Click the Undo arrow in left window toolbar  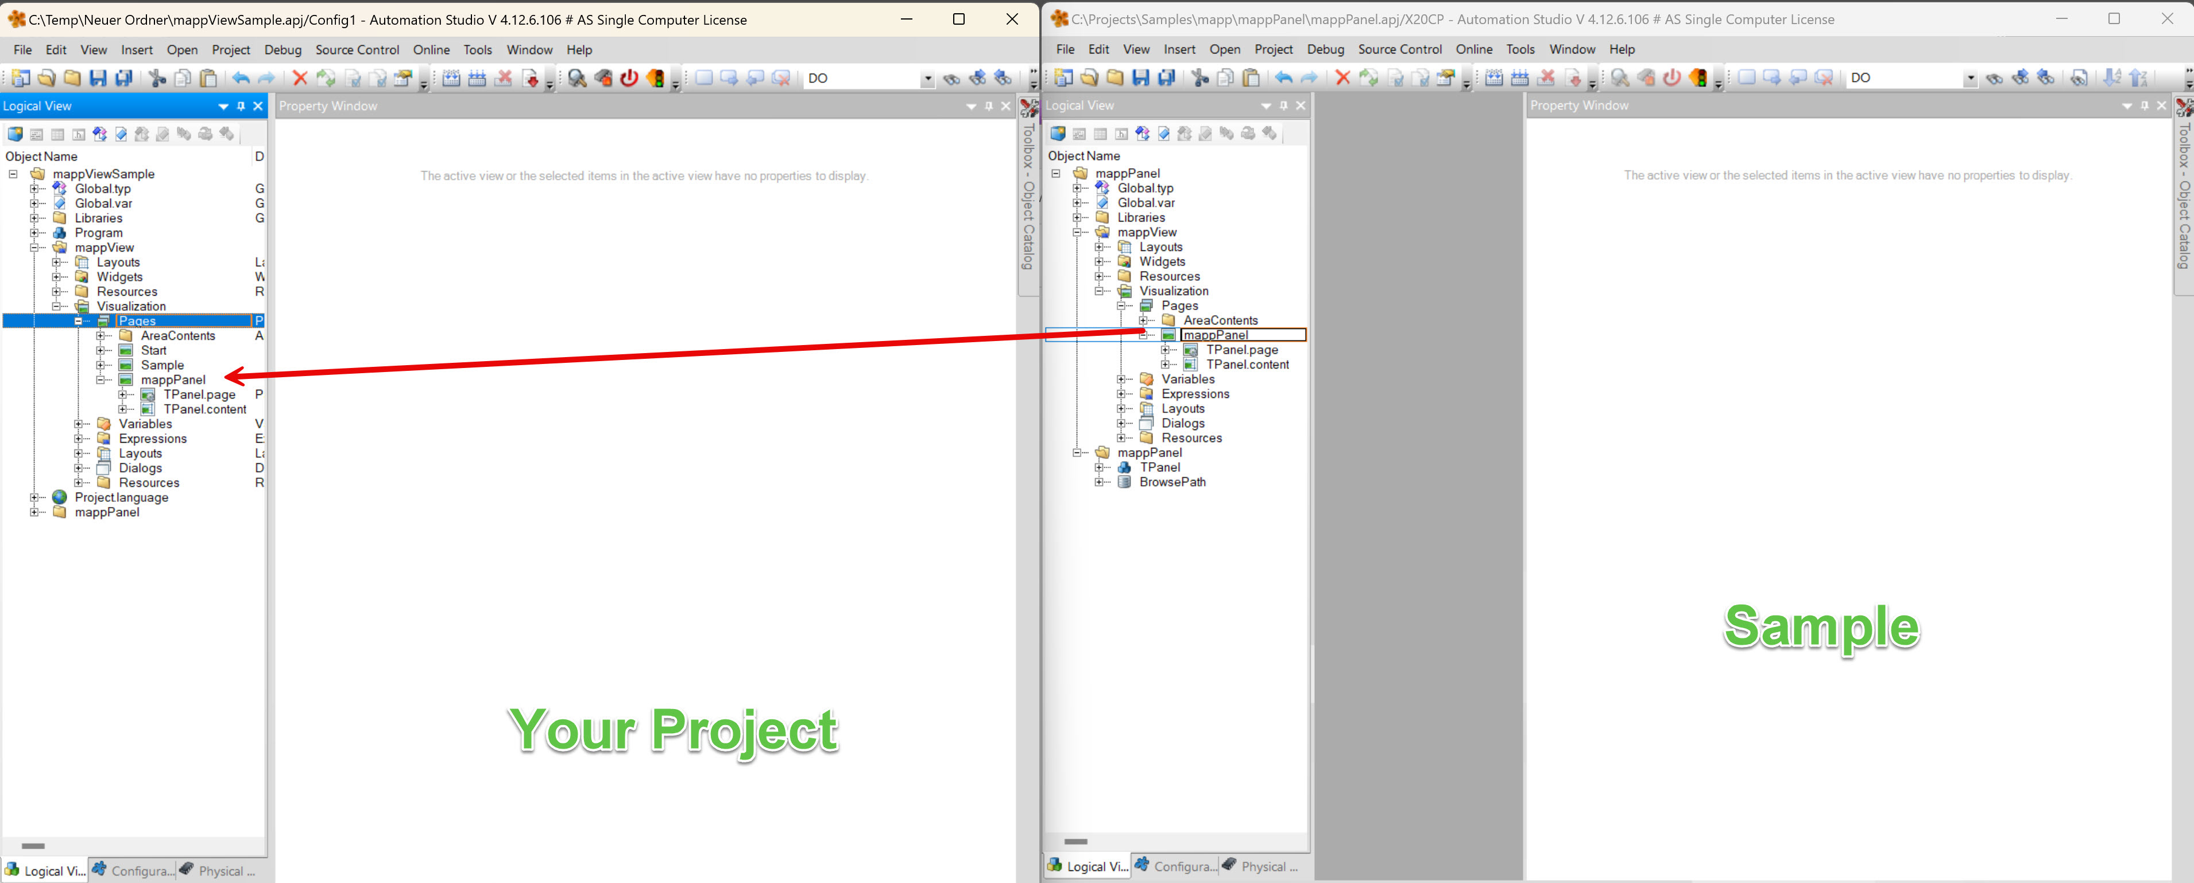(241, 78)
